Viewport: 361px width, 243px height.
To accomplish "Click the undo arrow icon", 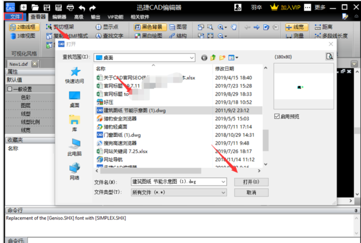I will point(82,8).
